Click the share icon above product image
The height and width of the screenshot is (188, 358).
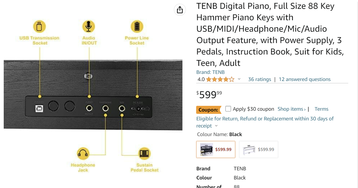coord(180,10)
